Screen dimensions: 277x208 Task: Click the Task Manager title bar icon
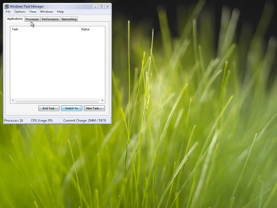click(x=6, y=6)
